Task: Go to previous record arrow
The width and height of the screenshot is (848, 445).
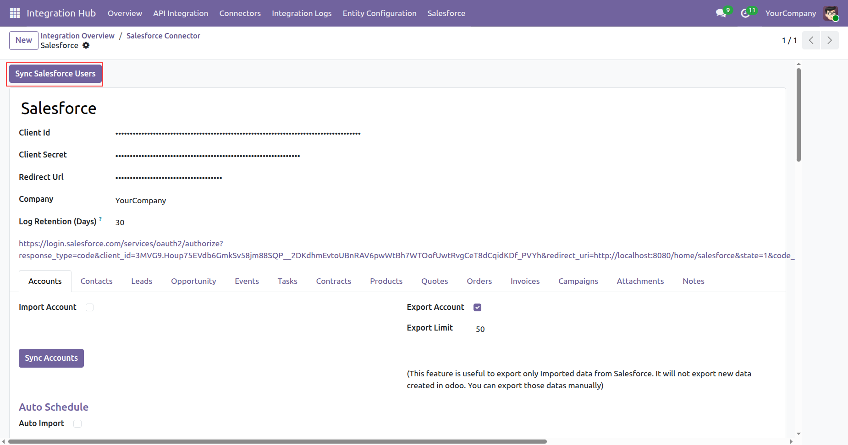Action: [x=811, y=40]
